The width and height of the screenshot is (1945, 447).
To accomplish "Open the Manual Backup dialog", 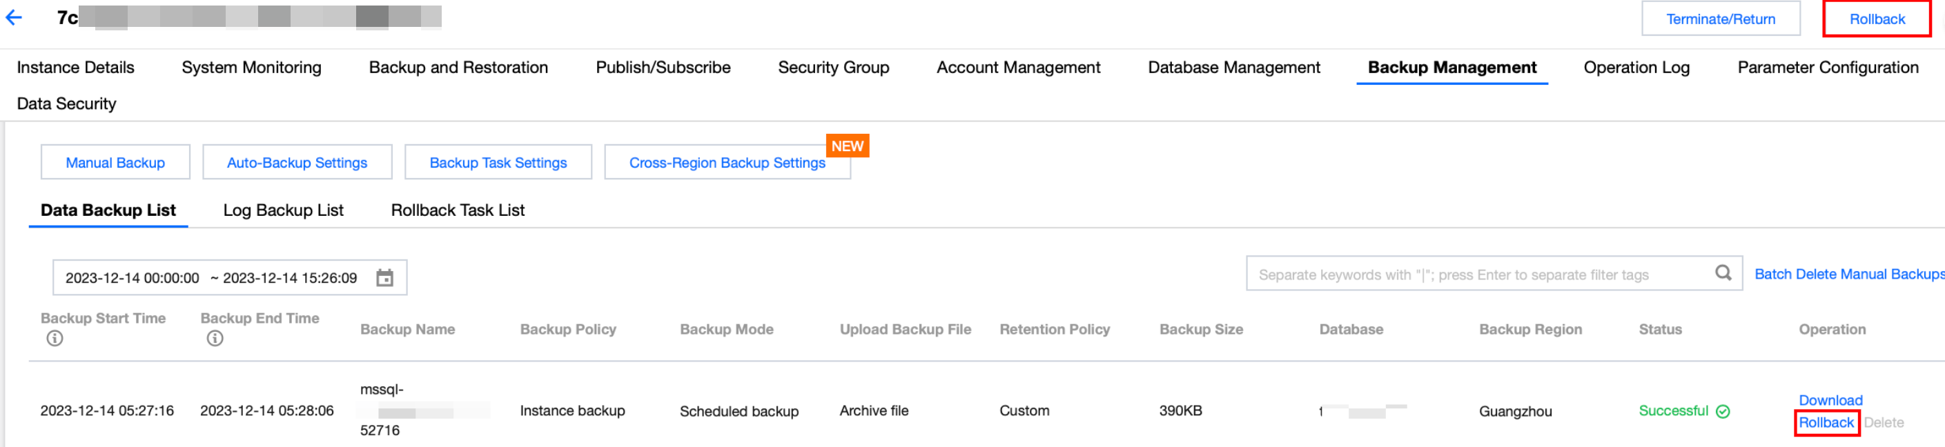I will tap(115, 162).
